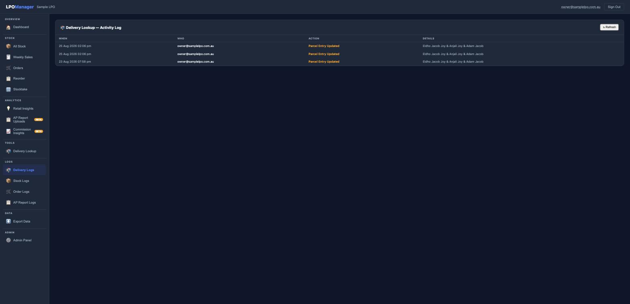Click the details text in the 23 Aug row

tap(453, 62)
